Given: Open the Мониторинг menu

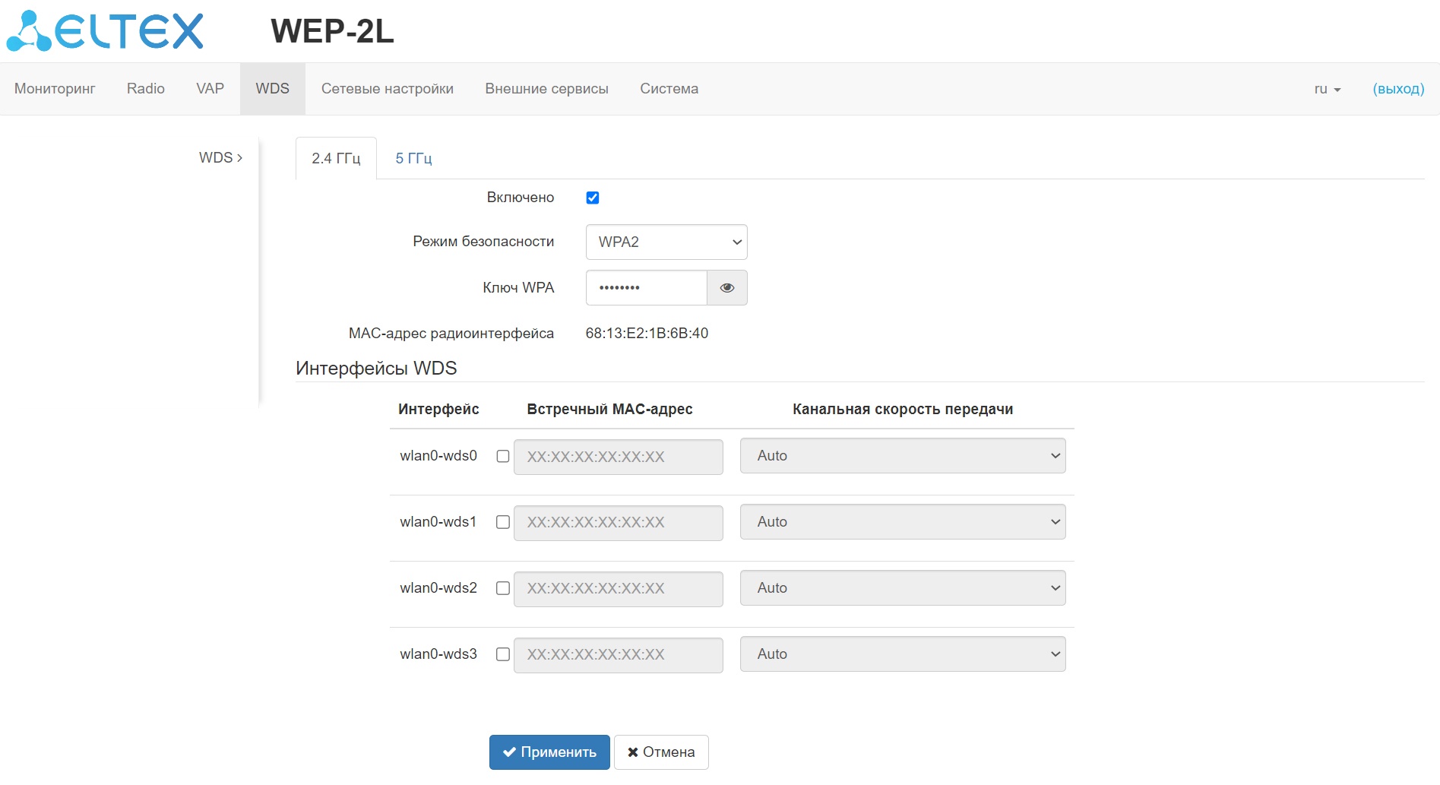Looking at the screenshot, I should click(x=55, y=89).
